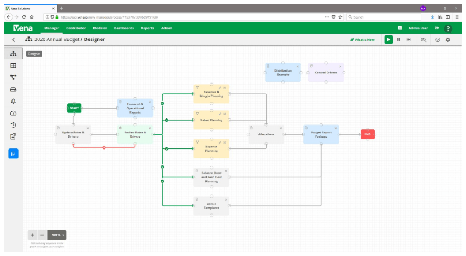Reset process with rewind icon
466x256 pixels.
click(409, 39)
